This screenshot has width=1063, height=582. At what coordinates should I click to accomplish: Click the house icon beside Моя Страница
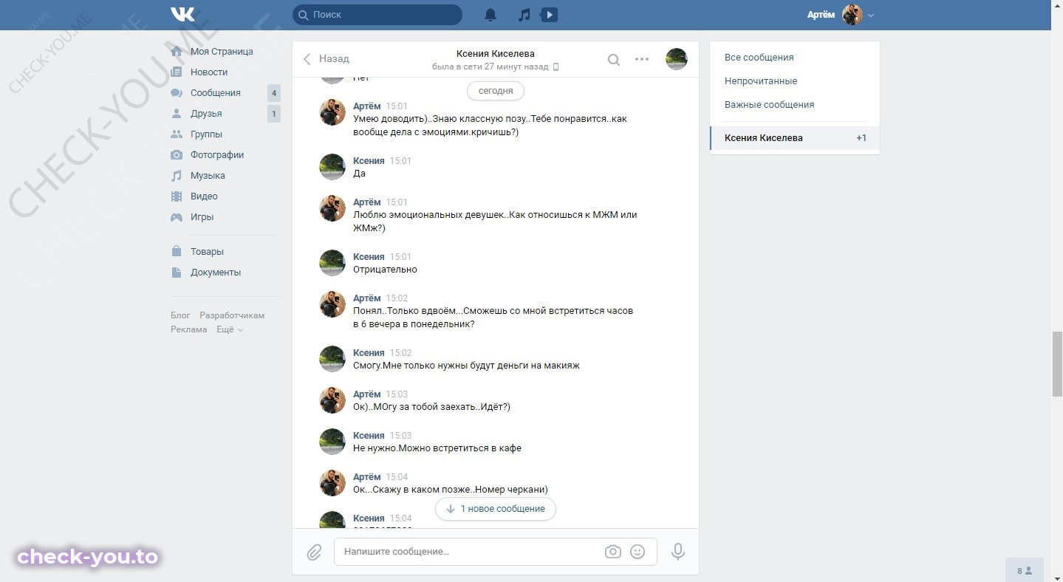pyautogui.click(x=177, y=52)
